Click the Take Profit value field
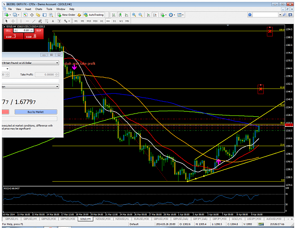 point(45,74)
